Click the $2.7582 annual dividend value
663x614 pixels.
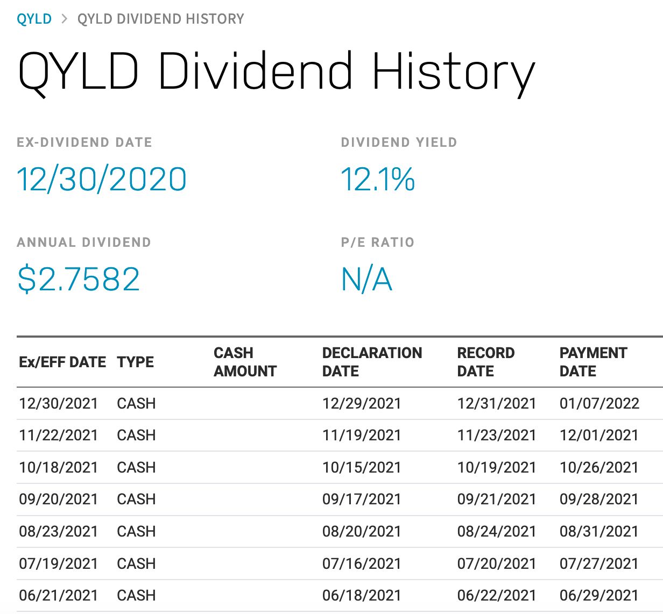79,280
